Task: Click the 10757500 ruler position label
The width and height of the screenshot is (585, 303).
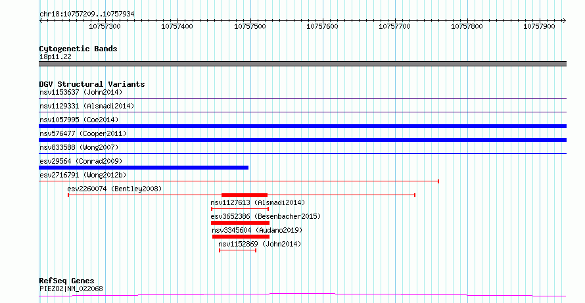Action: [250, 26]
